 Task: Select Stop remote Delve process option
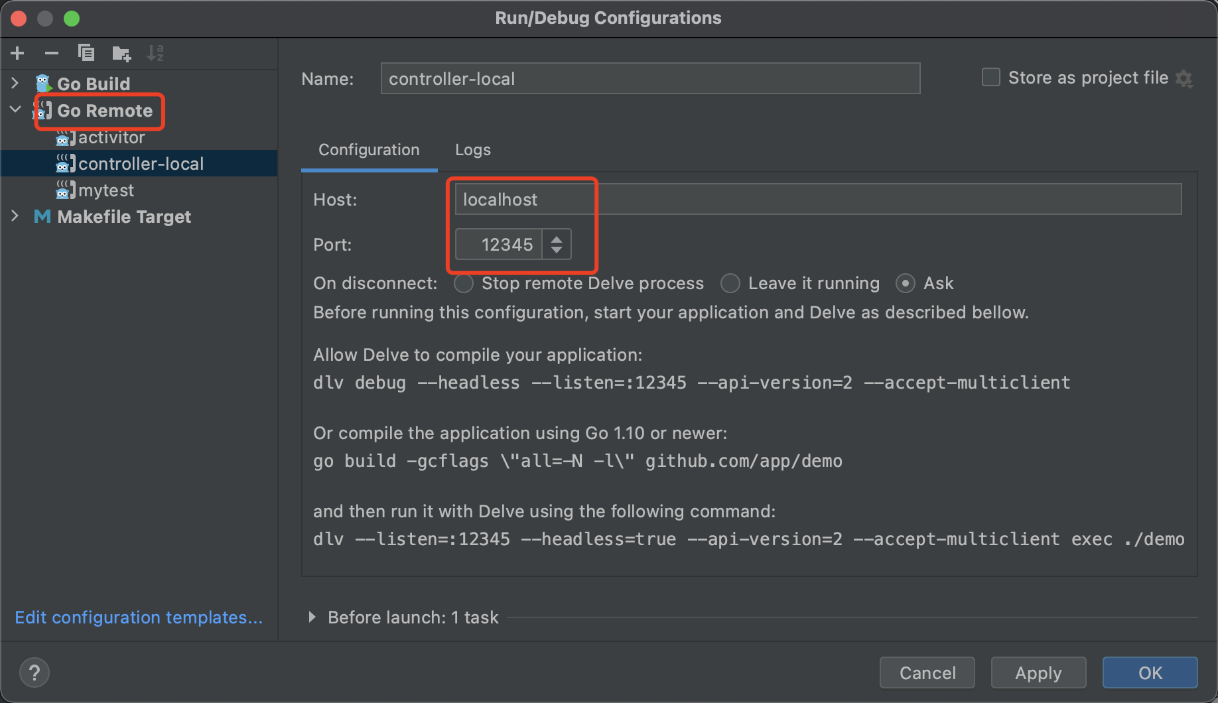pyautogui.click(x=464, y=283)
